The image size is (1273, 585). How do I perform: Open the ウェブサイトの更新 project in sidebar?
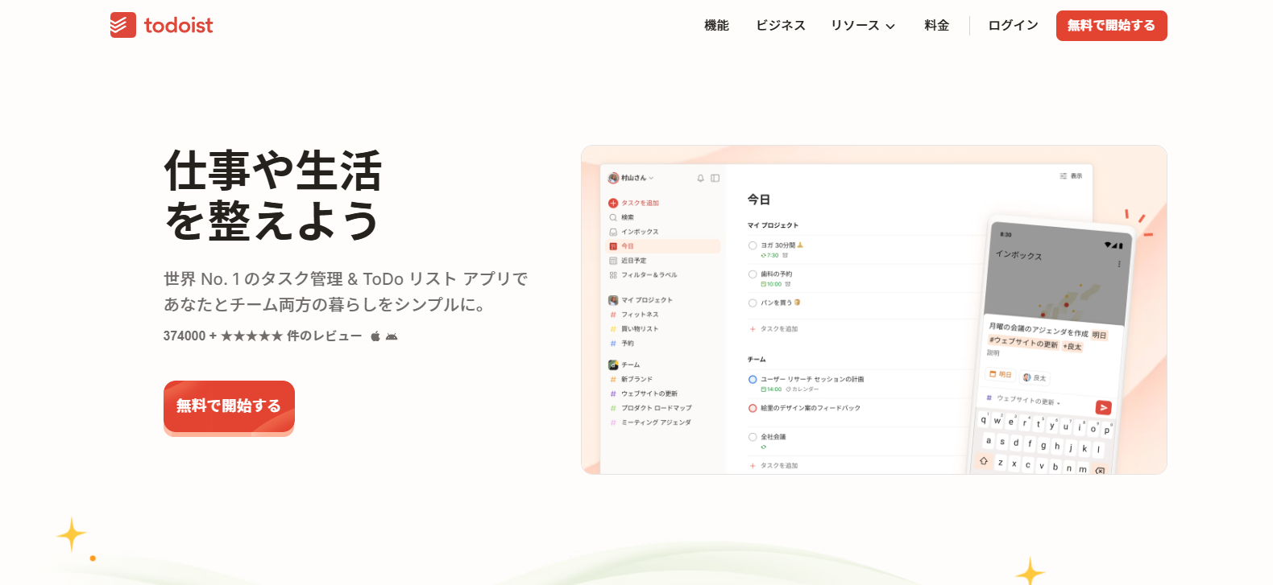click(x=644, y=393)
